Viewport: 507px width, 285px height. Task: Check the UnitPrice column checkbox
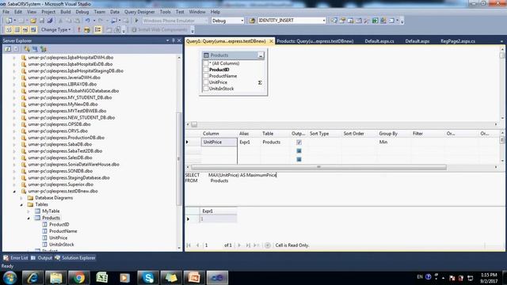tap(206, 82)
